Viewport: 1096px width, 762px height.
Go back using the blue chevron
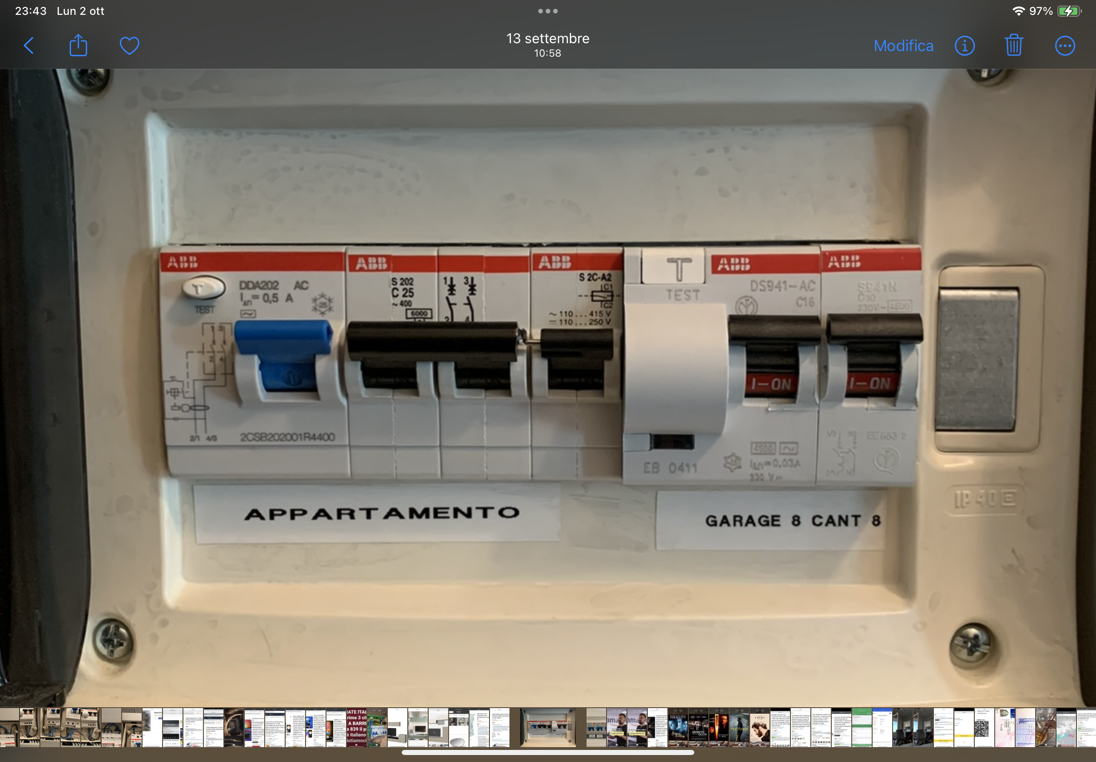pyautogui.click(x=29, y=46)
